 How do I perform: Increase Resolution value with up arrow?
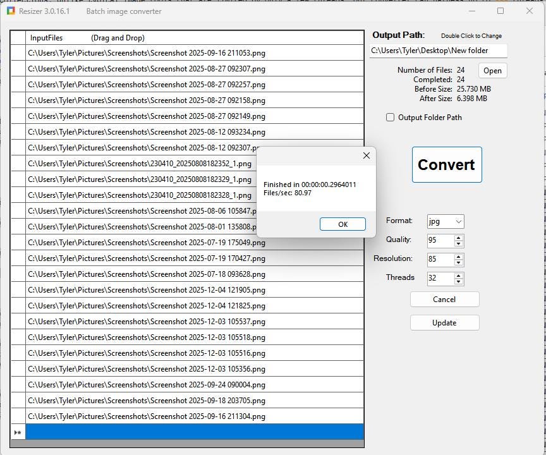point(459,257)
